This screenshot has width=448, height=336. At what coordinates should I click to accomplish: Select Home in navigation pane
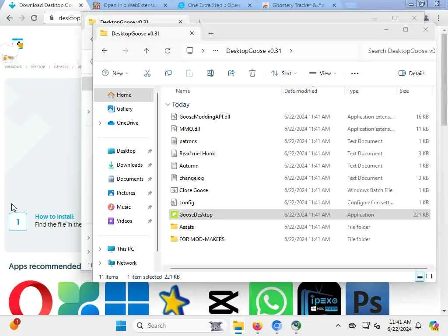(x=124, y=95)
